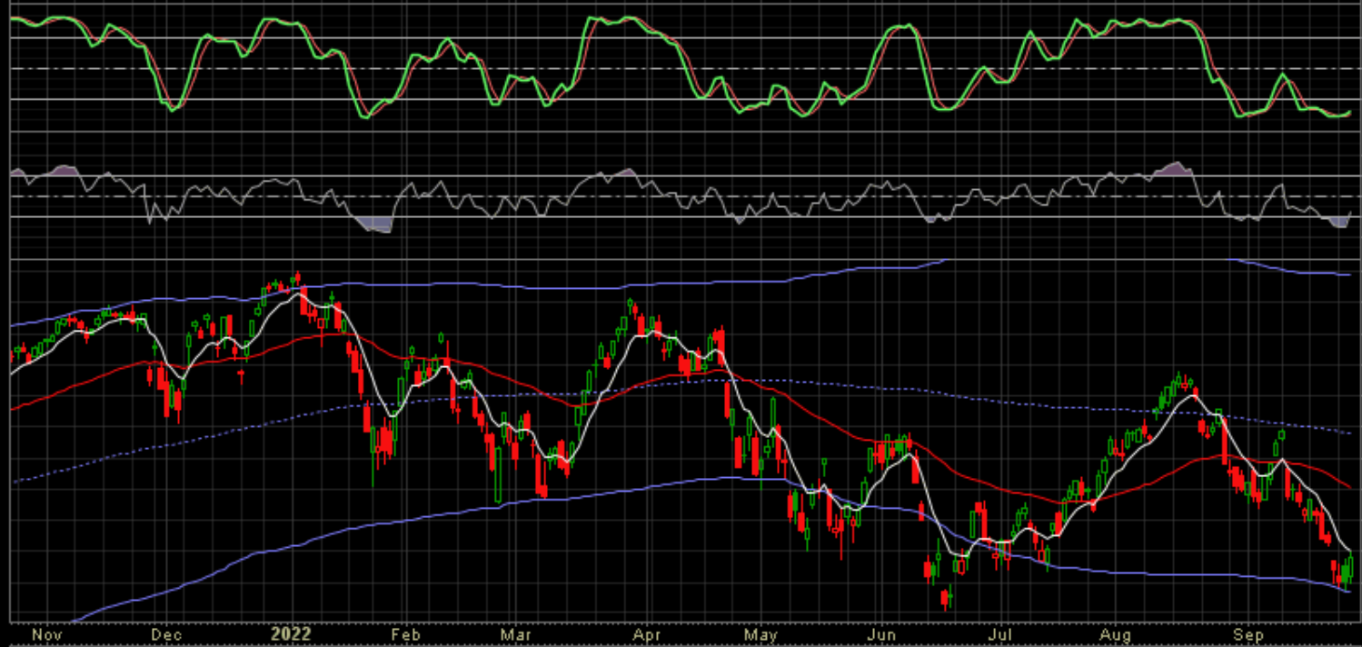Select the Jun month label
Screen dimensions: 1362x647
882,634
